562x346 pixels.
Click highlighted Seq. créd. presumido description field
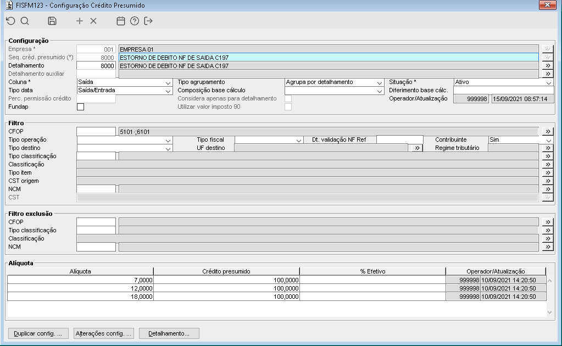329,57
